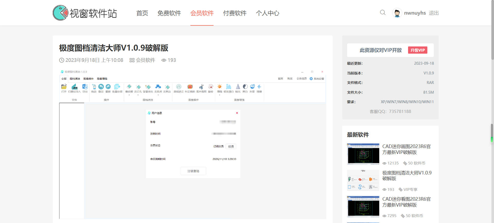This screenshot has height=223, width=494.
Task: Click the CAD迷你画图 thumbnail image
Action: click(x=363, y=154)
